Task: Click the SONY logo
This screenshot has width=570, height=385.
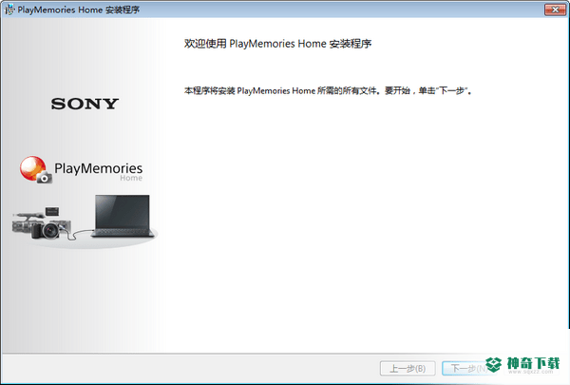Action: pos(85,104)
